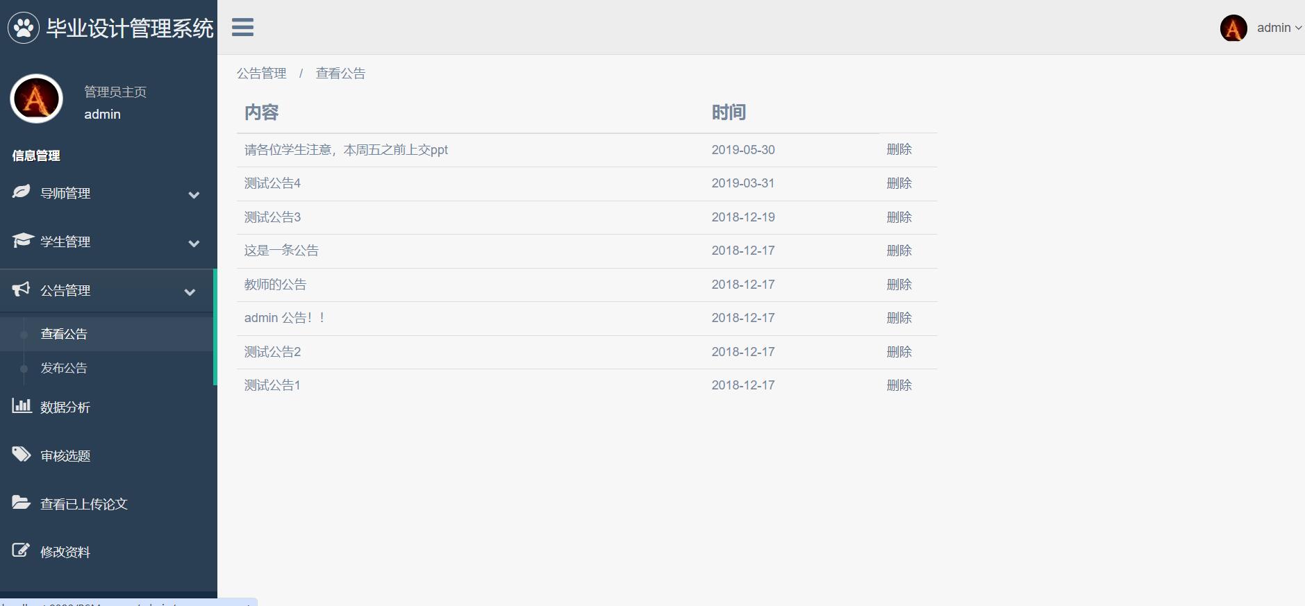Click text 测试公告1
This screenshot has width=1305, height=606.
click(x=272, y=385)
